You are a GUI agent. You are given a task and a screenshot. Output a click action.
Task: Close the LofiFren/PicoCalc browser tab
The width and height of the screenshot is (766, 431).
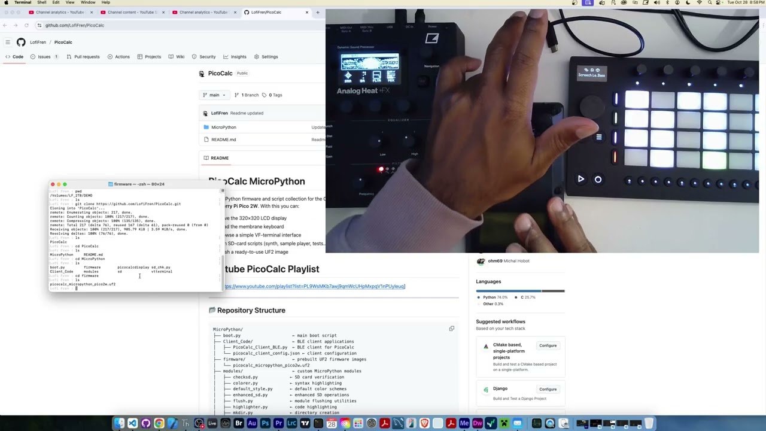tap(307, 12)
